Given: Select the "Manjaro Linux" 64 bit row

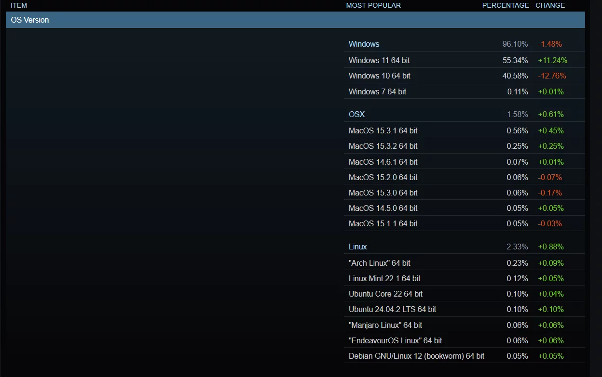Looking at the screenshot, I should (x=465, y=325).
